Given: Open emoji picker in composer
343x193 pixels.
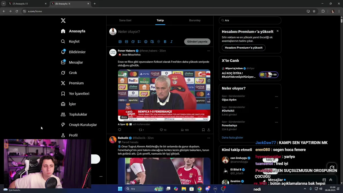Looking at the screenshot, I should [146, 42].
